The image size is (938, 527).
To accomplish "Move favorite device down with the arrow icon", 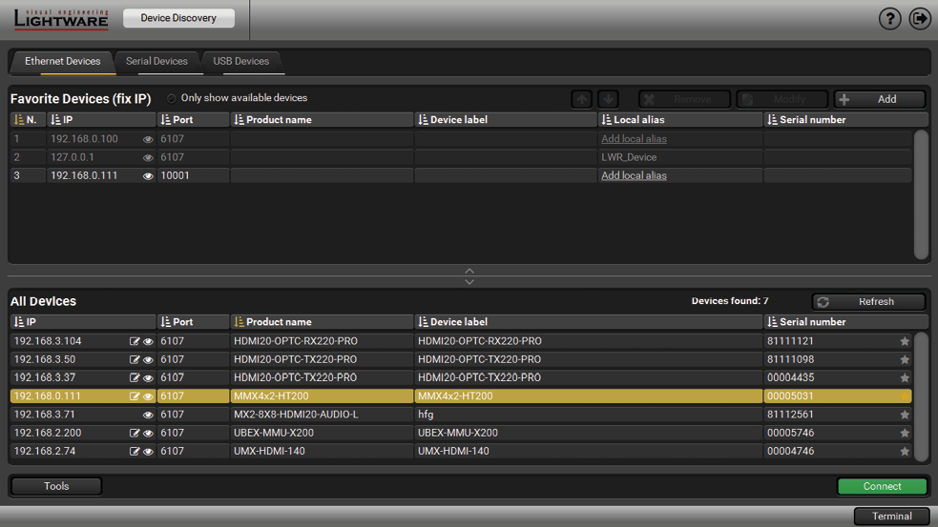I will pyautogui.click(x=609, y=99).
